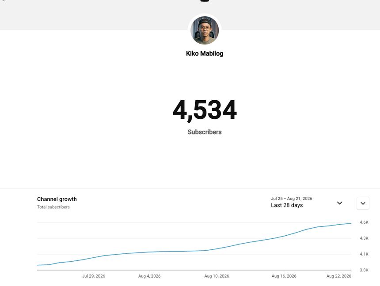The image size is (380, 286).
Task: Click the subscriber growth line's right end
Action: click(x=351, y=223)
